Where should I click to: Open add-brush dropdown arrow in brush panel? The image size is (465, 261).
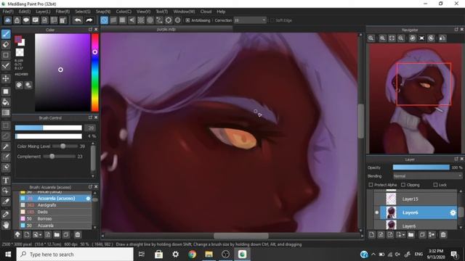[40, 235]
